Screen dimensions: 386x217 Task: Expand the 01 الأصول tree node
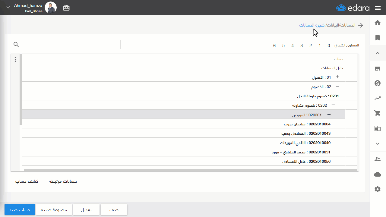(x=337, y=77)
